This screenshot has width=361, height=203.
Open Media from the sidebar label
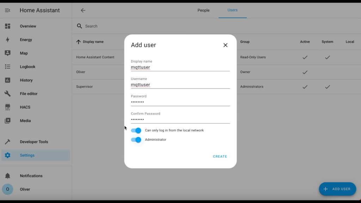click(25, 121)
